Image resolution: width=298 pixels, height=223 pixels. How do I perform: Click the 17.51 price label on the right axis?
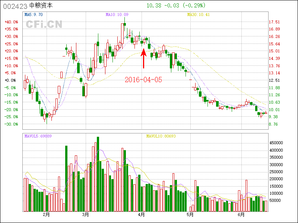tap(274, 22)
